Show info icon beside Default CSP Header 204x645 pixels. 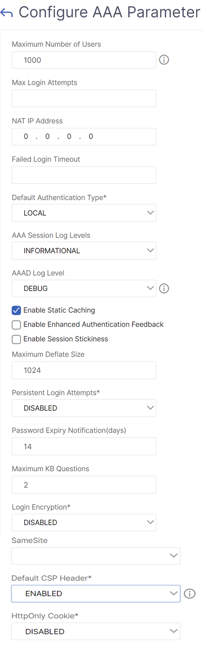pos(190,593)
